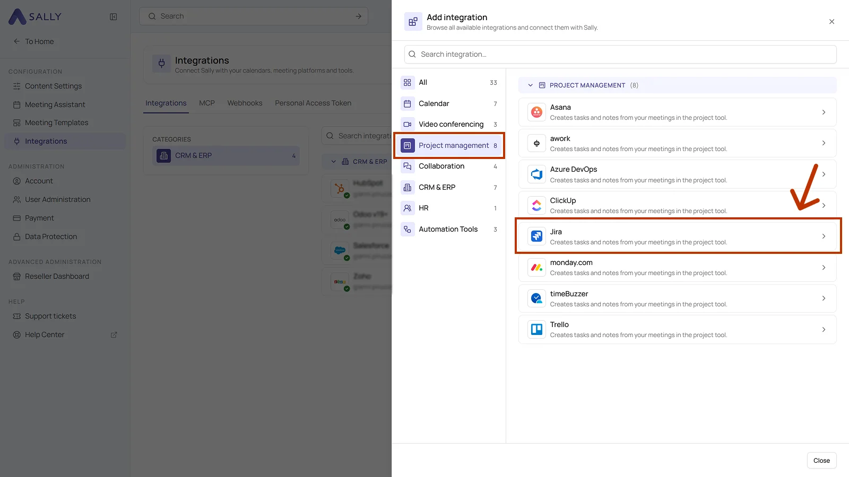Screen dimensions: 849x477
Task: Open Jira via its chevron
Action: [x=824, y=236]
